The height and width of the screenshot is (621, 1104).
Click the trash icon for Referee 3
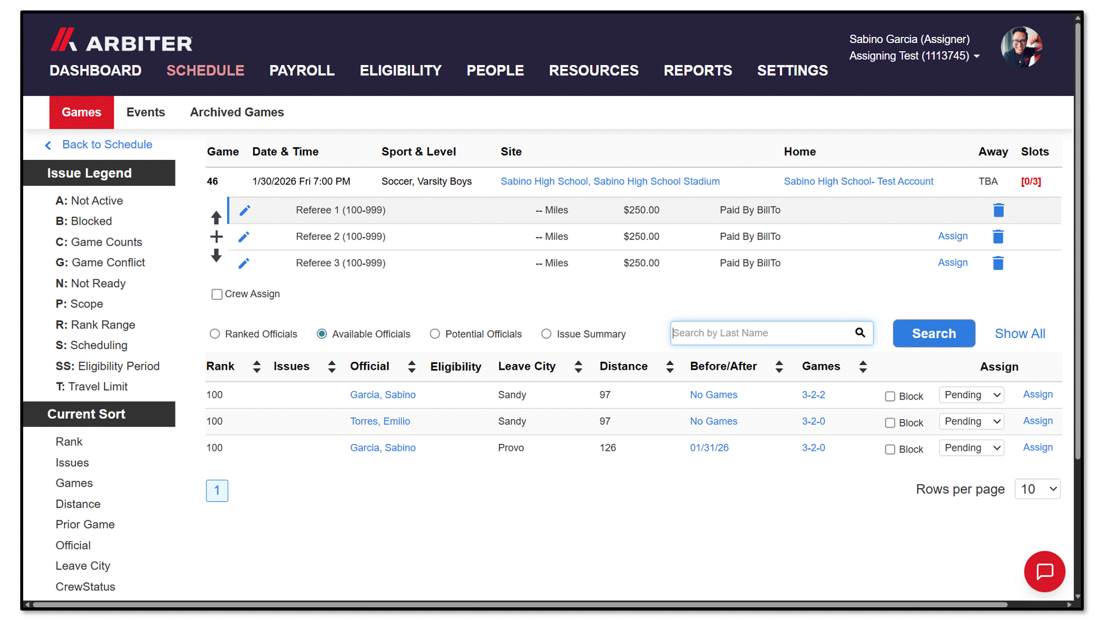click(998, 263)
